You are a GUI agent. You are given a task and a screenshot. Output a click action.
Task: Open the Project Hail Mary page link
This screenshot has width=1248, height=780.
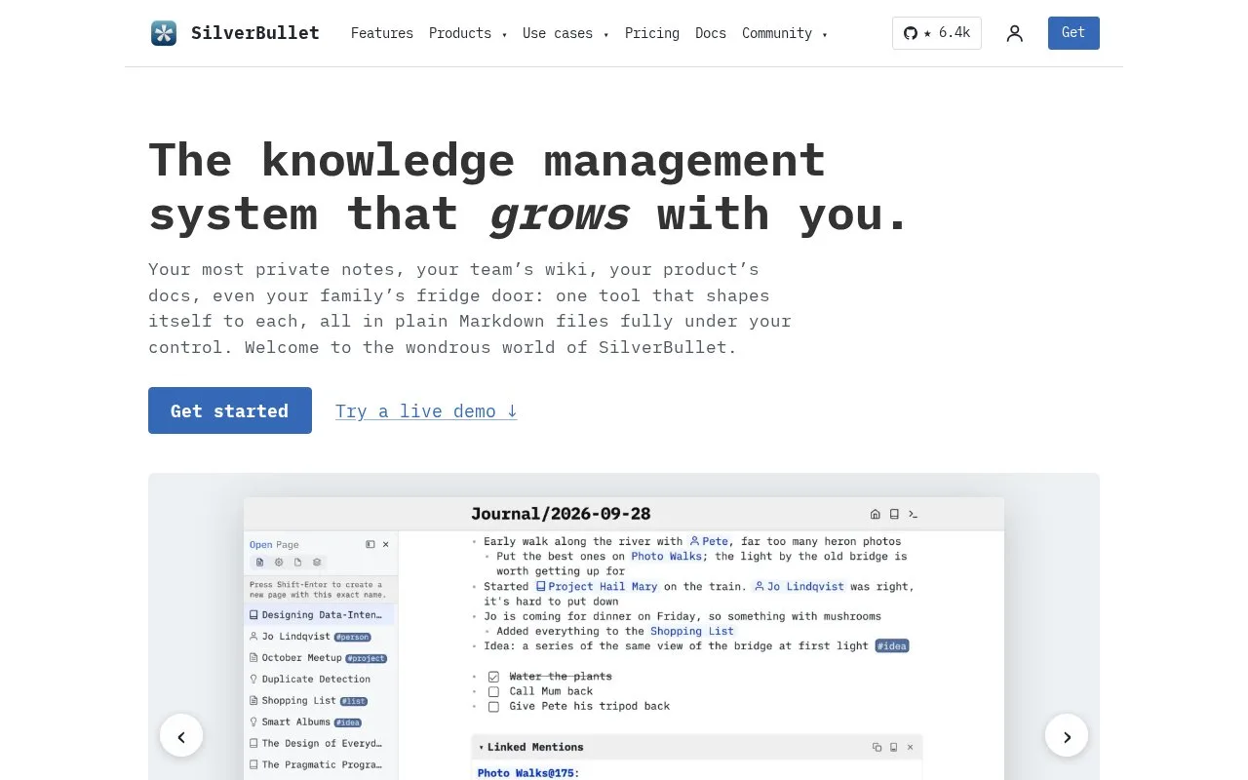(x=597, y=586)
